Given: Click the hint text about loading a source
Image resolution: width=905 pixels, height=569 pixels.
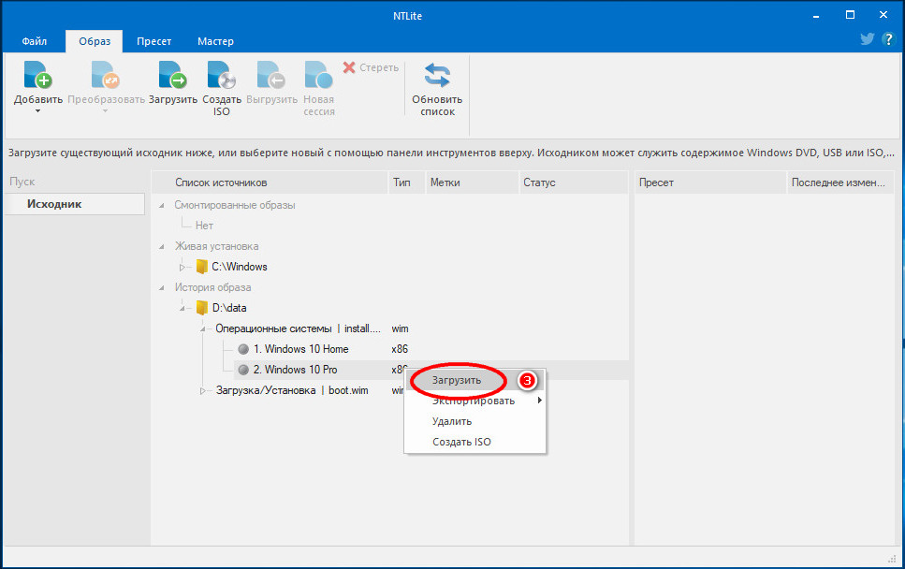Looking at the screenshot, I should (451, 153).
